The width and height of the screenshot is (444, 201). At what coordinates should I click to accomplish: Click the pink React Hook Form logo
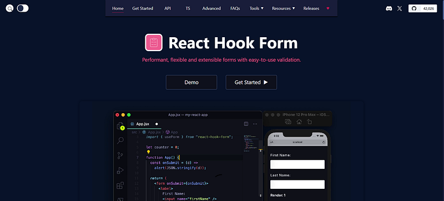coord(154,42)
